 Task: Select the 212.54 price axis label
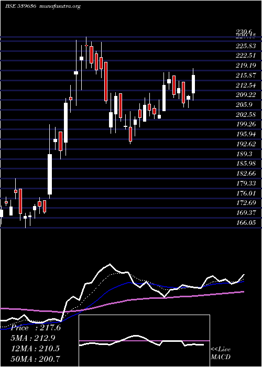point(246,85)
